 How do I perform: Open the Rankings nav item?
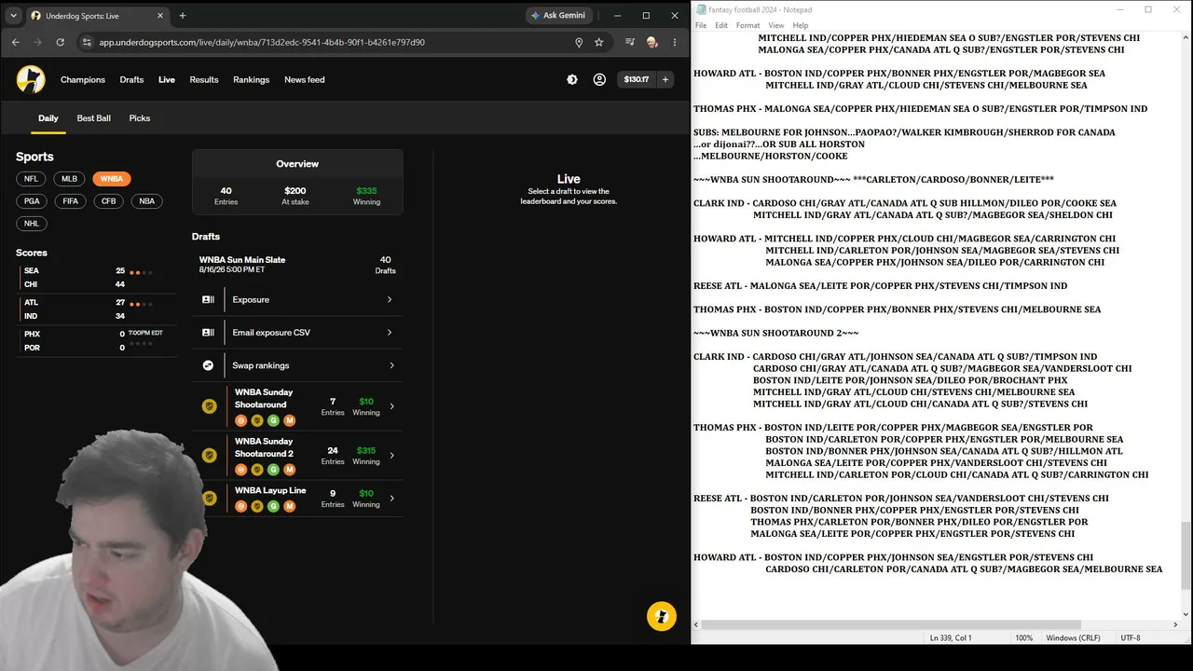tap(252, 80)
